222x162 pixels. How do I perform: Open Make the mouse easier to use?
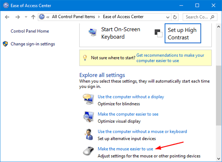[x=125, y=149]
